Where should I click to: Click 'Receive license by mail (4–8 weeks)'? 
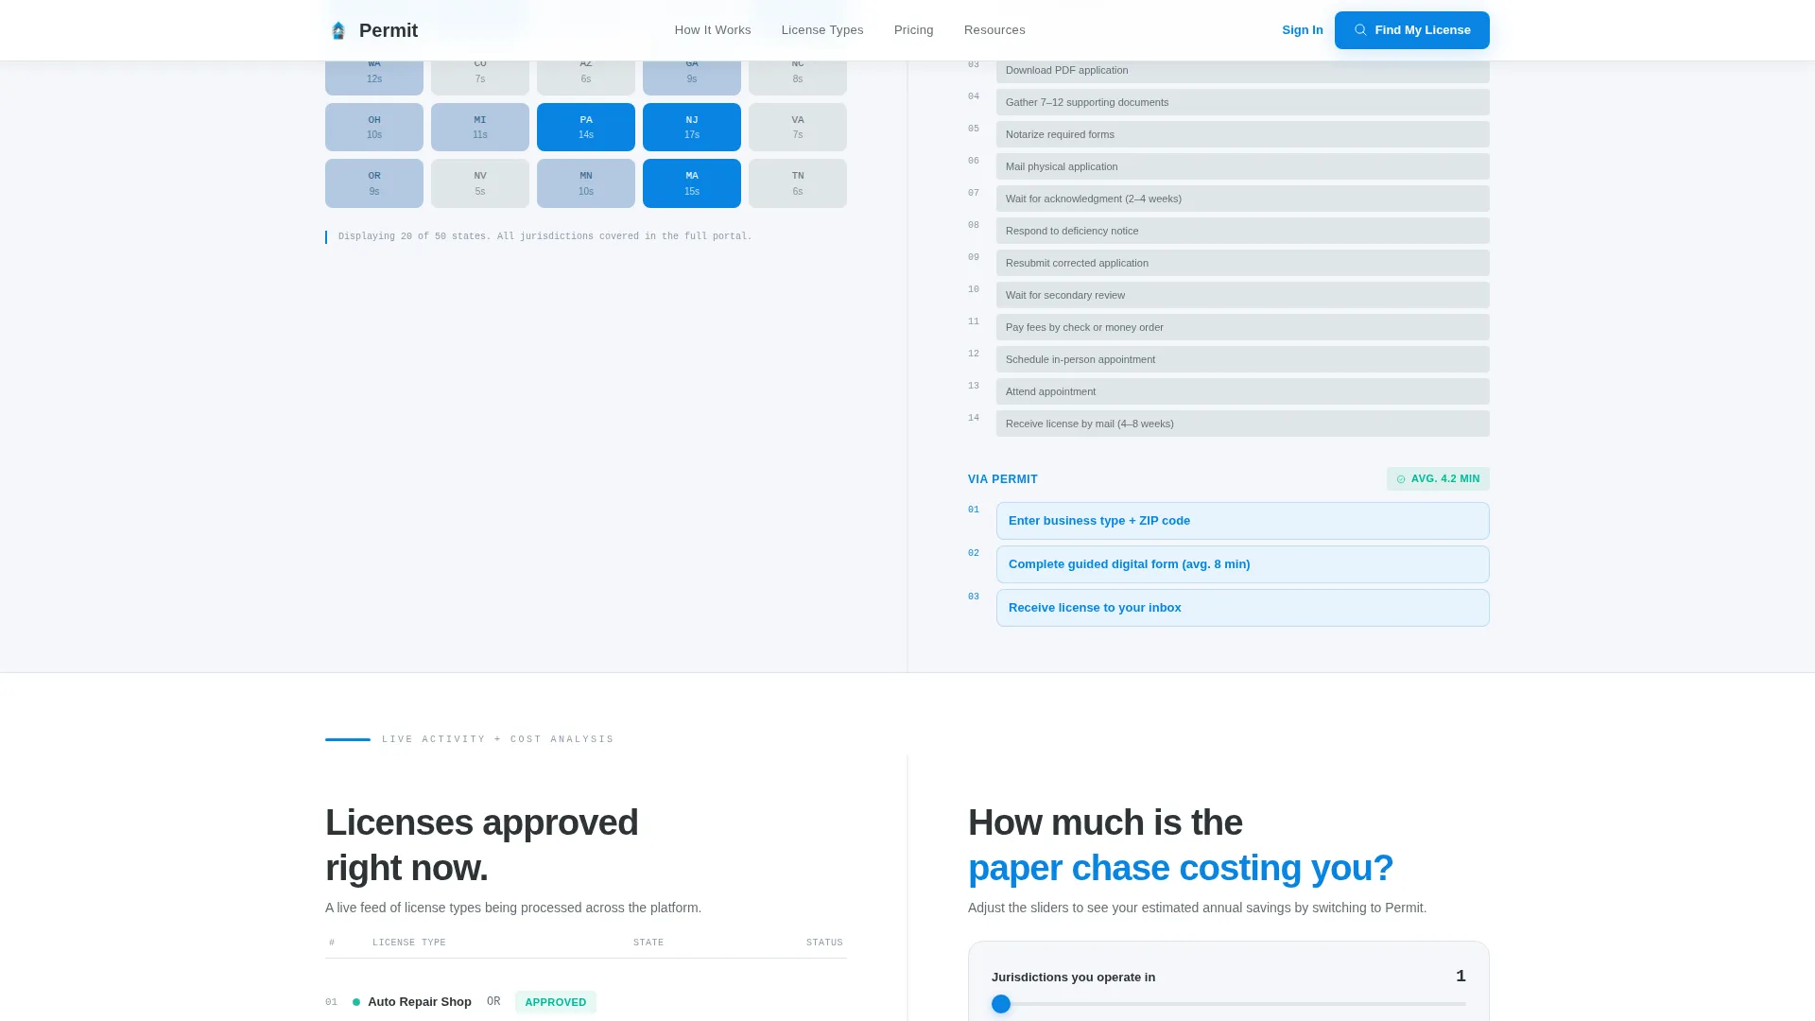[1243, 424]
